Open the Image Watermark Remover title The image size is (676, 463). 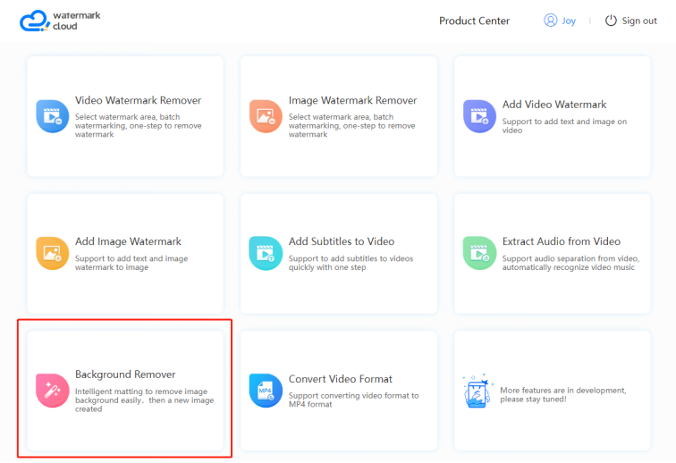352,100
